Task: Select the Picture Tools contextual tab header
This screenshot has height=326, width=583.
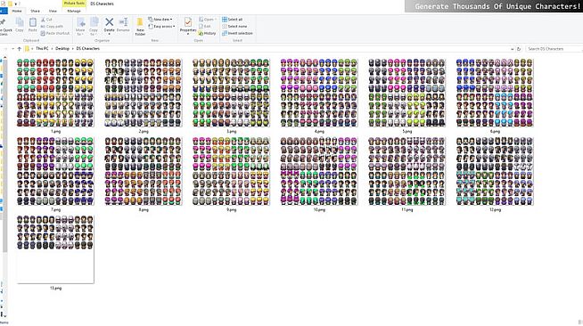Action: (x=74, y=4)
